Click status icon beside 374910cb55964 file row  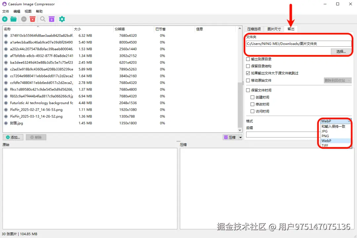tap(6, 35)
